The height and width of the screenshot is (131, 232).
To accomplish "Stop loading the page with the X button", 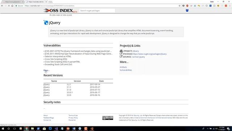I will point(9,6).
